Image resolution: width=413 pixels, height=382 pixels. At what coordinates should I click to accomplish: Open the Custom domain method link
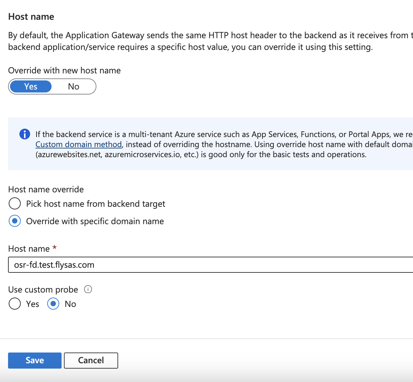click(78, 144)
